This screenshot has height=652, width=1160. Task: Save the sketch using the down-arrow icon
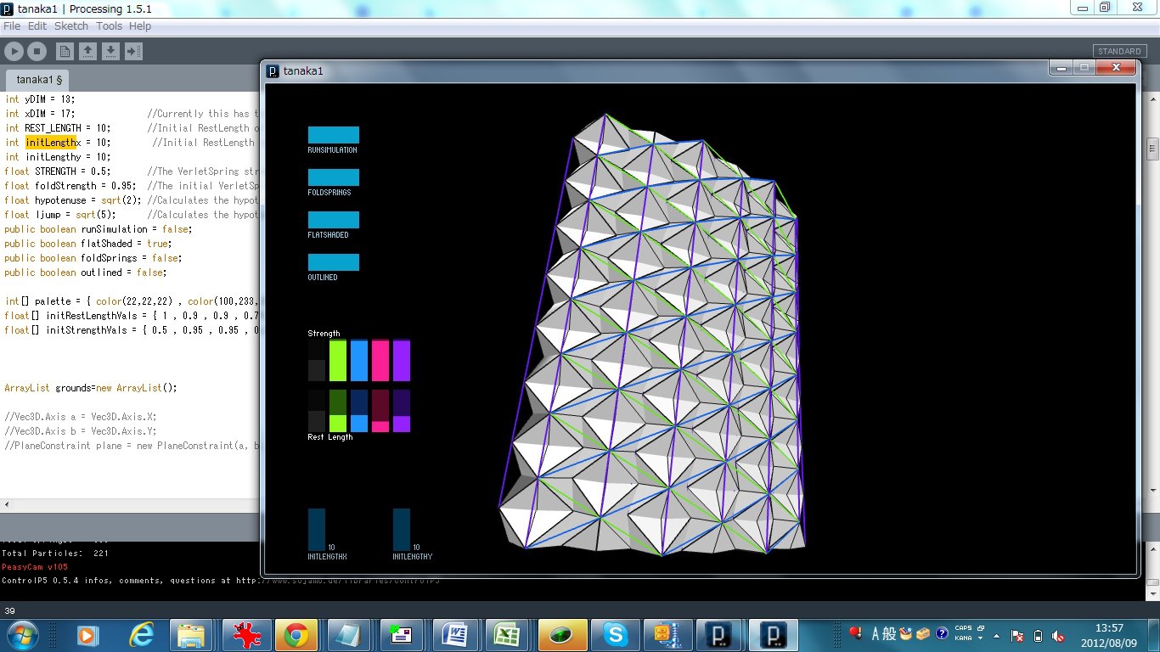[x=110, y=52]
